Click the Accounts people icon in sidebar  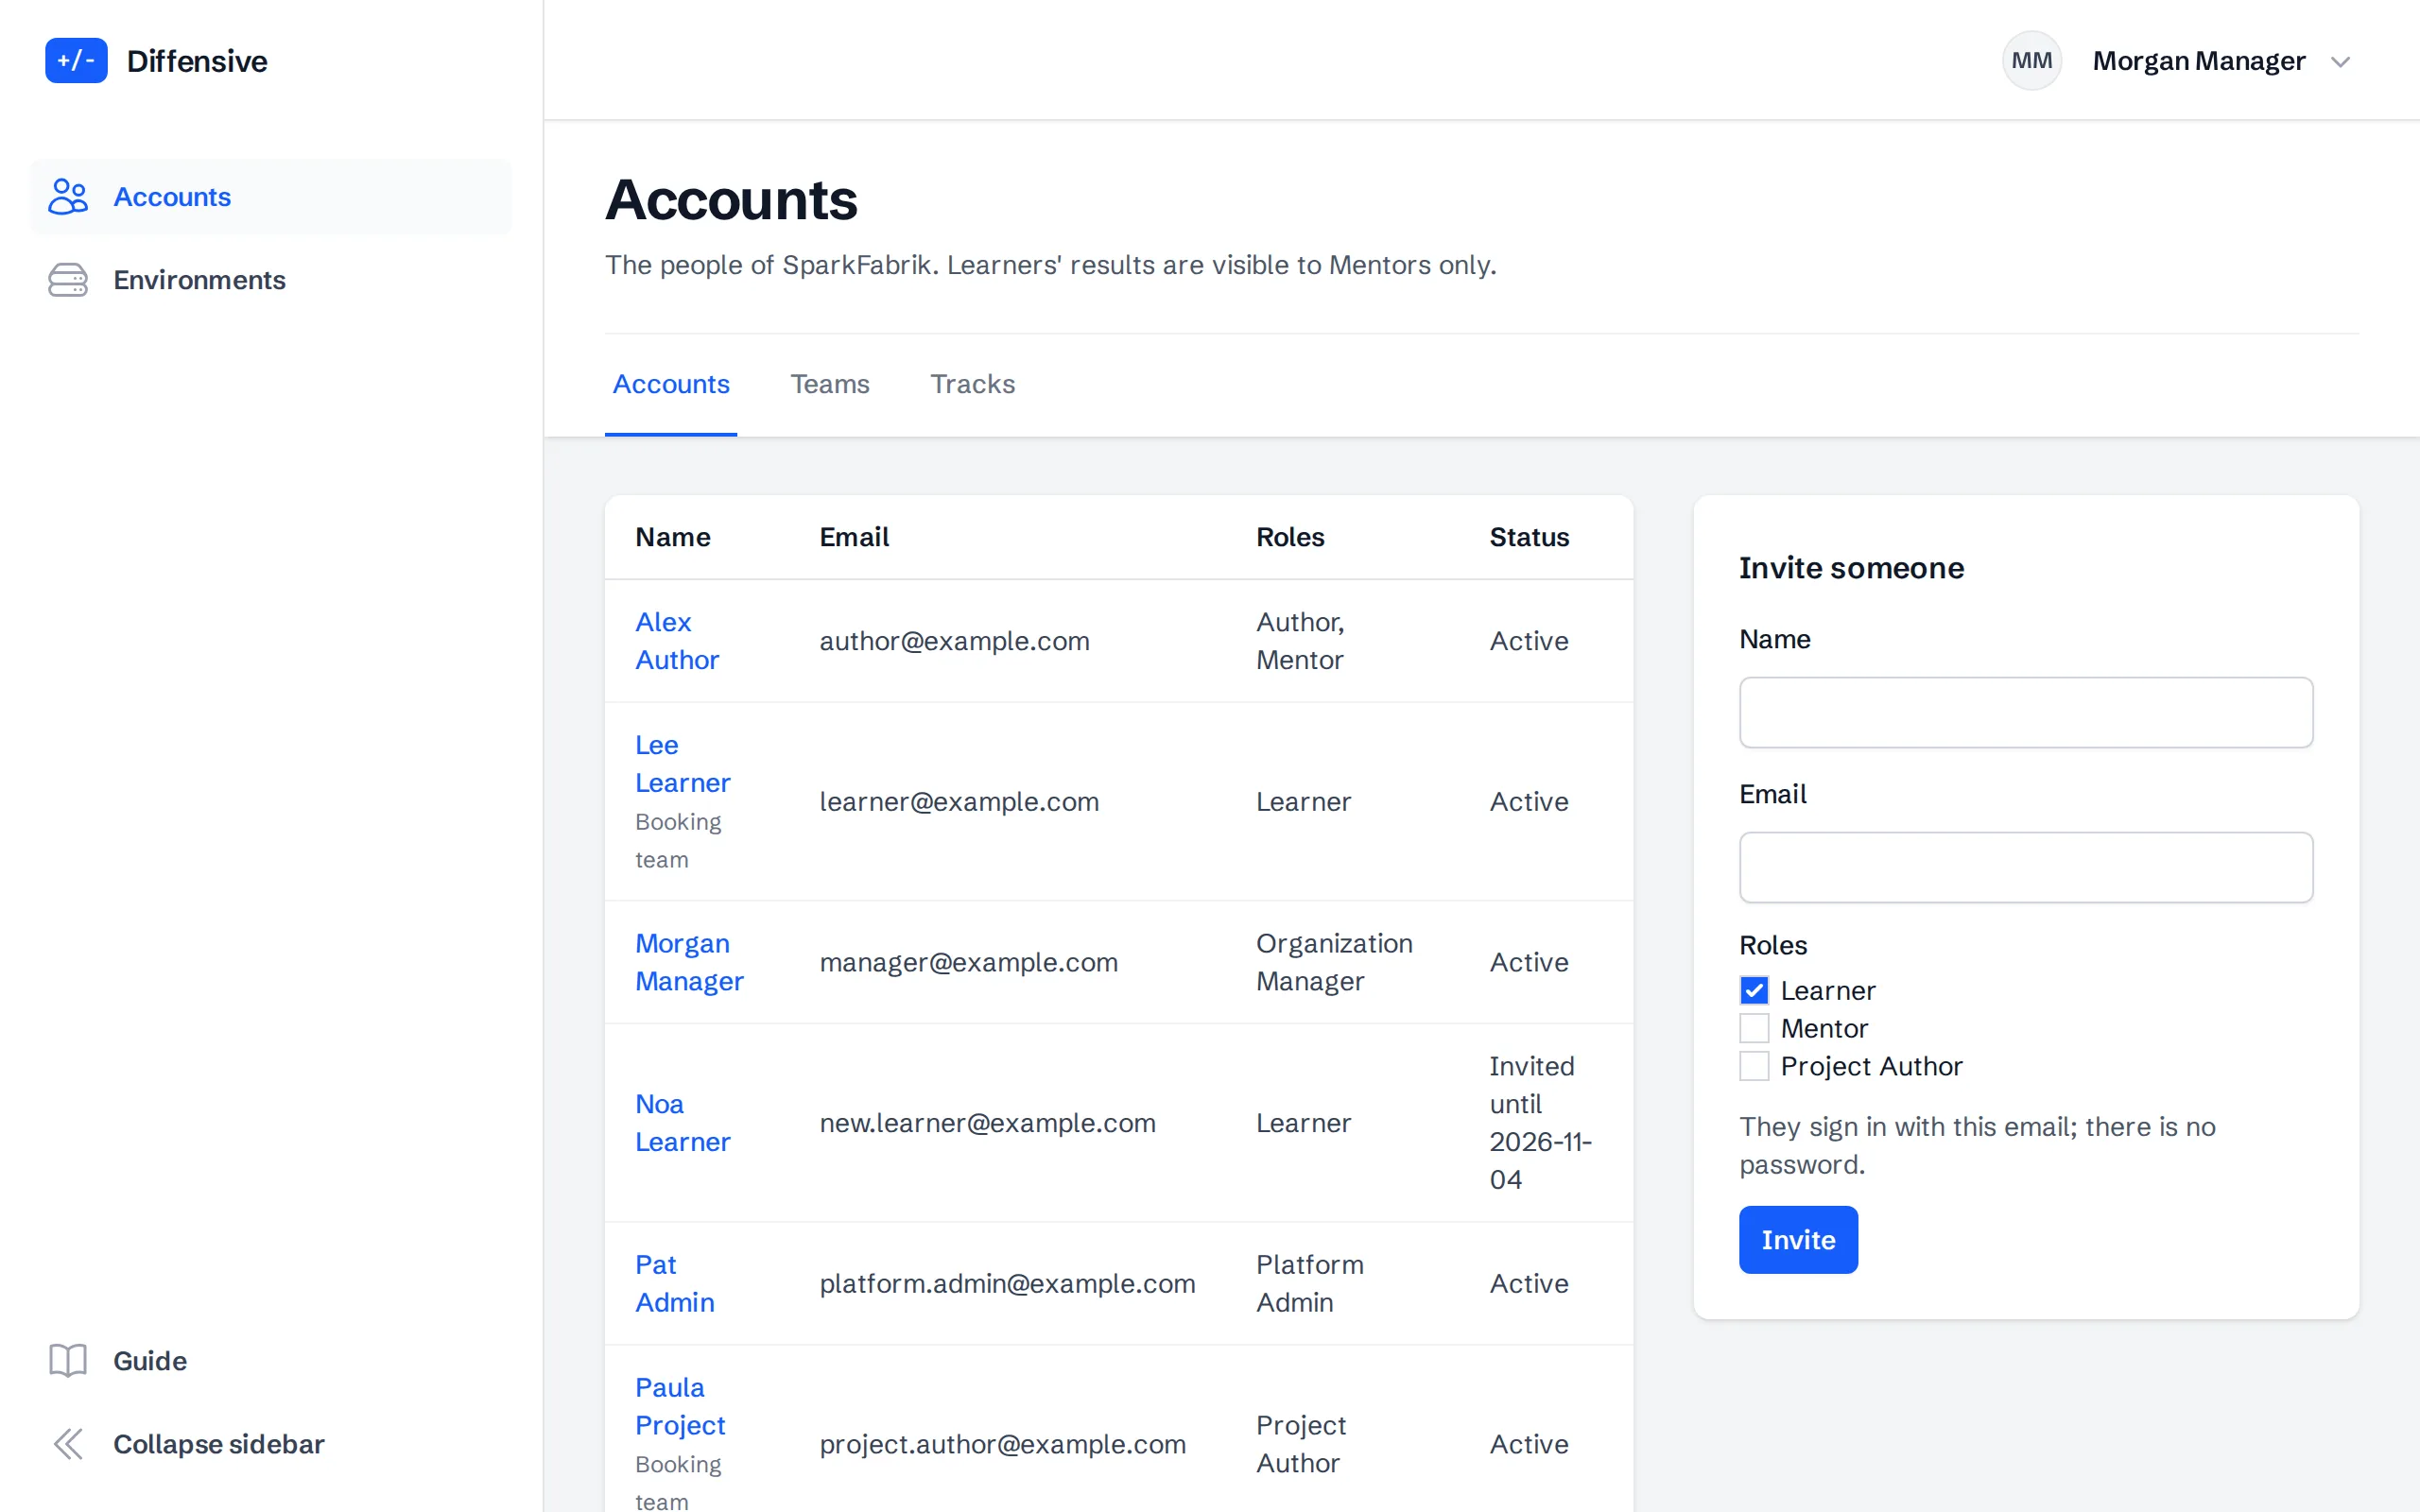tap(68, 197)
